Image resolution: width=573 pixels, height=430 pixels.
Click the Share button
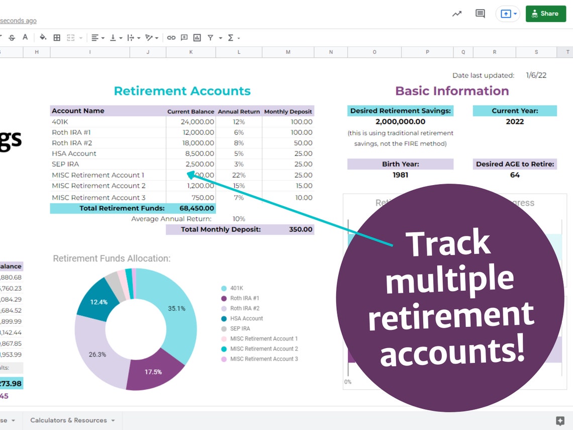(x=545, y=14)
